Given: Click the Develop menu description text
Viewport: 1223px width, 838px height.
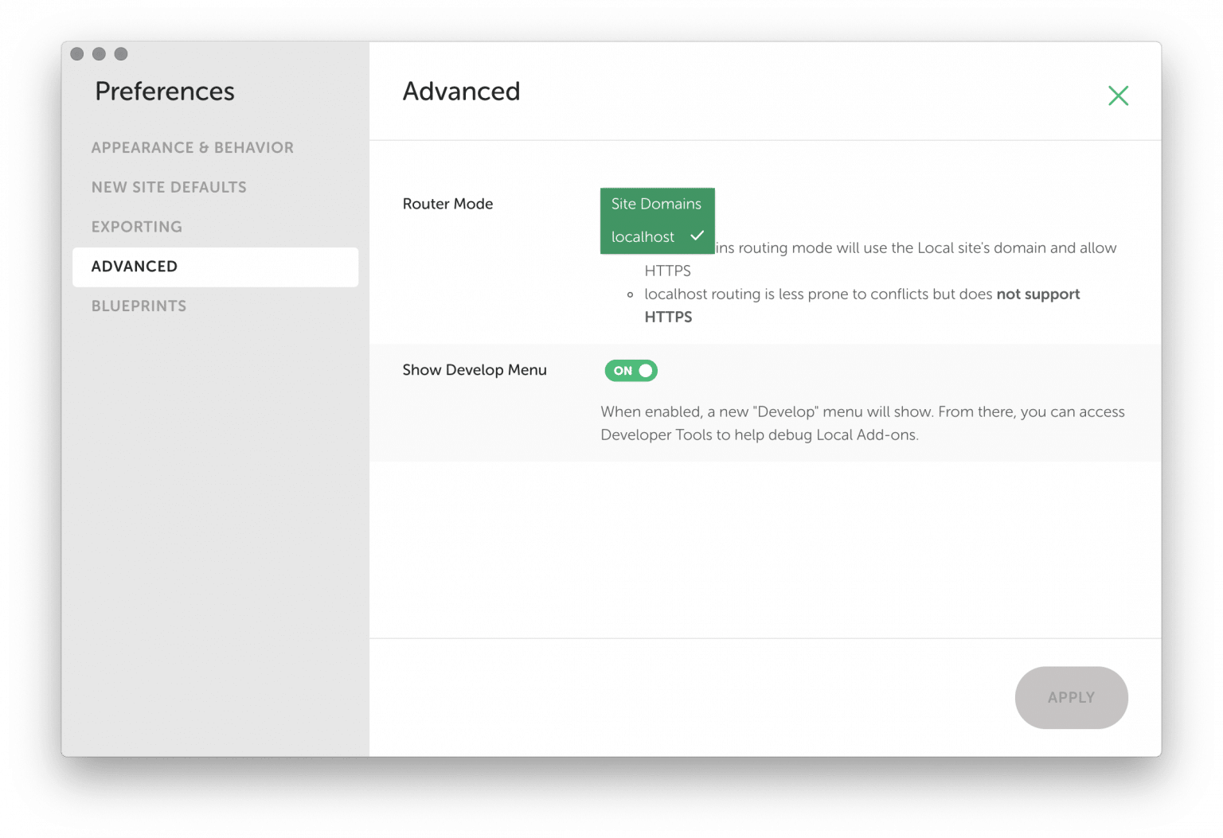Looking at the screenshot, I should (x=862, y=423).
